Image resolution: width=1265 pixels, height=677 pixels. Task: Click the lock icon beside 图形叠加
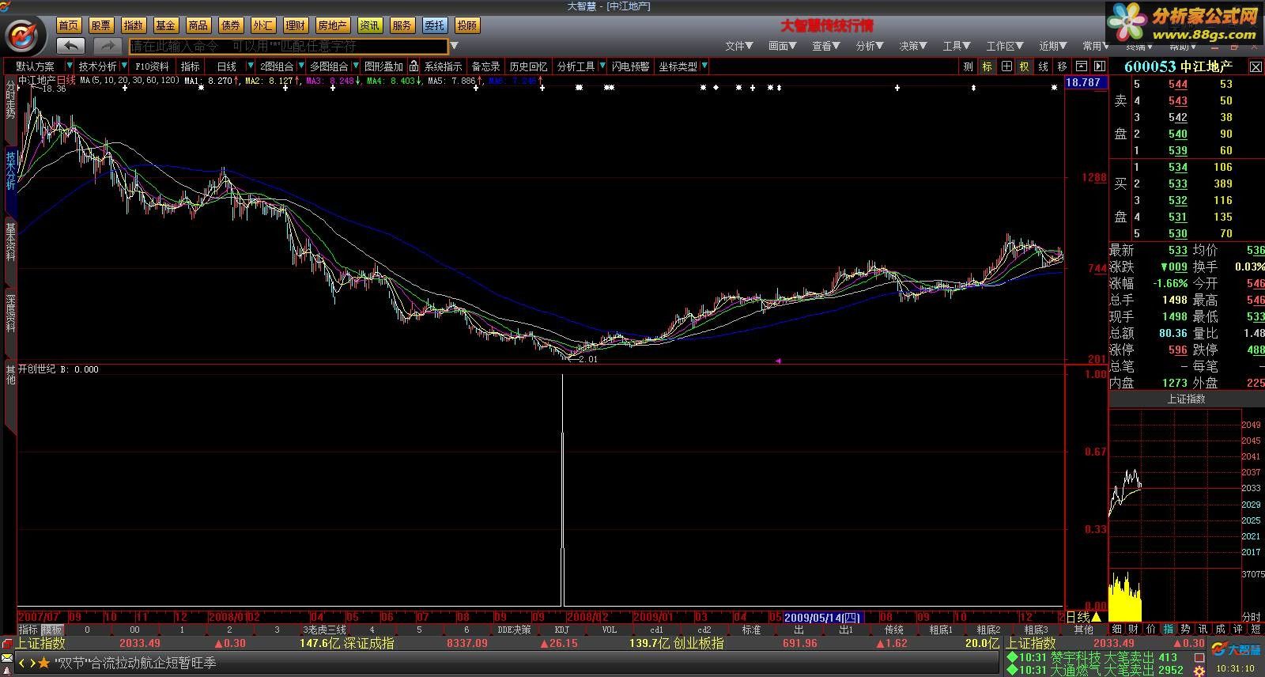[x=413, y=66]
